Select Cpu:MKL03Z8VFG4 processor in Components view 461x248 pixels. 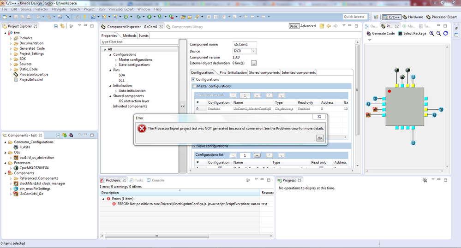[x=34, y=168]
